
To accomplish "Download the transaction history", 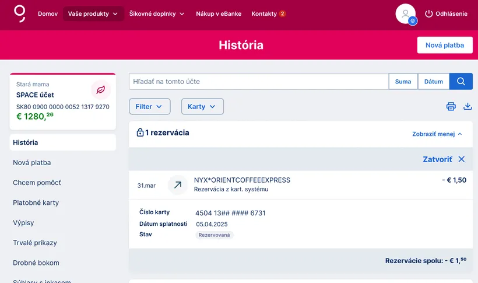I will [x=467, y=106].
